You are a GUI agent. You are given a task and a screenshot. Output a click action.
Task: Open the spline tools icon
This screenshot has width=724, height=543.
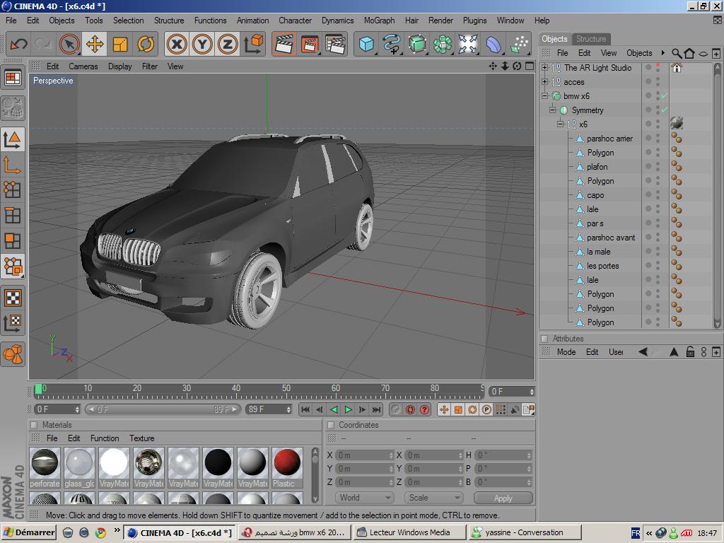392,45
